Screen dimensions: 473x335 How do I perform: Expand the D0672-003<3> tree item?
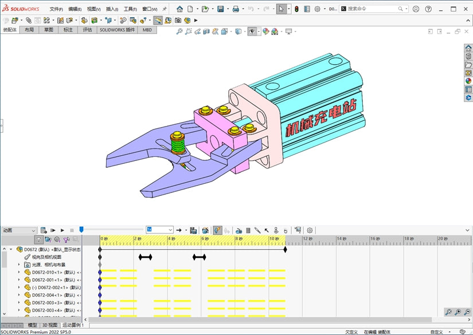pos(19,302)
